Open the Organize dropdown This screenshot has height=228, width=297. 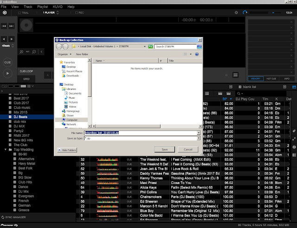pos(65,54)
